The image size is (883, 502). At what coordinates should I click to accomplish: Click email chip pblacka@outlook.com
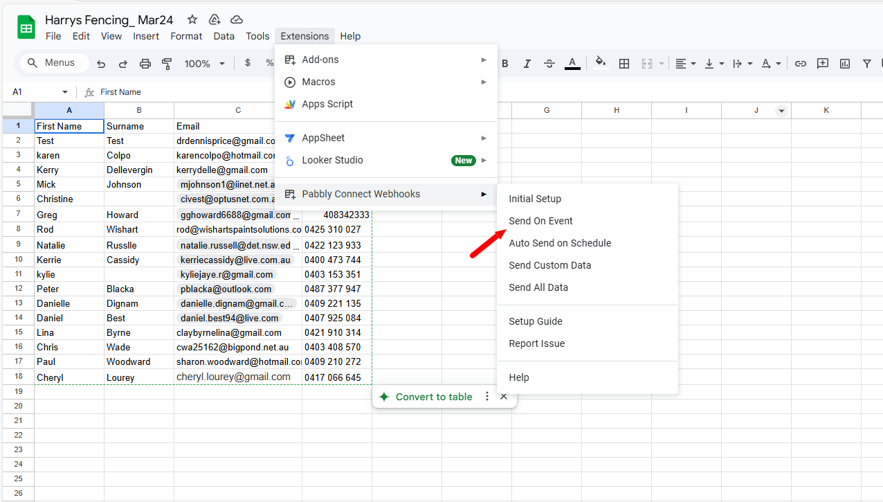coord(226,289)
